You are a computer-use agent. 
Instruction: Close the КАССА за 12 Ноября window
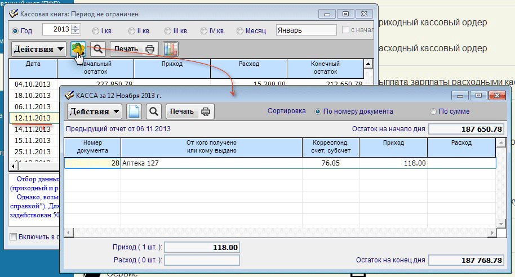(x=497, y=96)
